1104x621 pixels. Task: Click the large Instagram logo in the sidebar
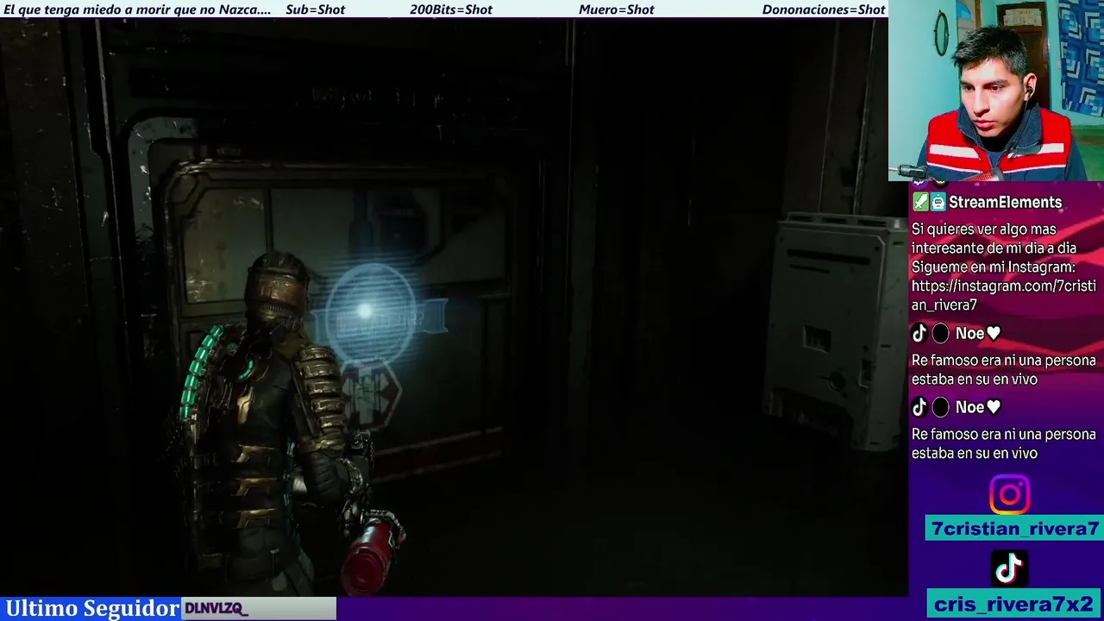pos(1009,495)
